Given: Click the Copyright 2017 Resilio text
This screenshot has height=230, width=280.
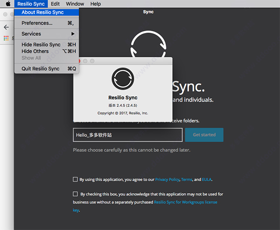Looking at the screenshot, I should [123, 113].
